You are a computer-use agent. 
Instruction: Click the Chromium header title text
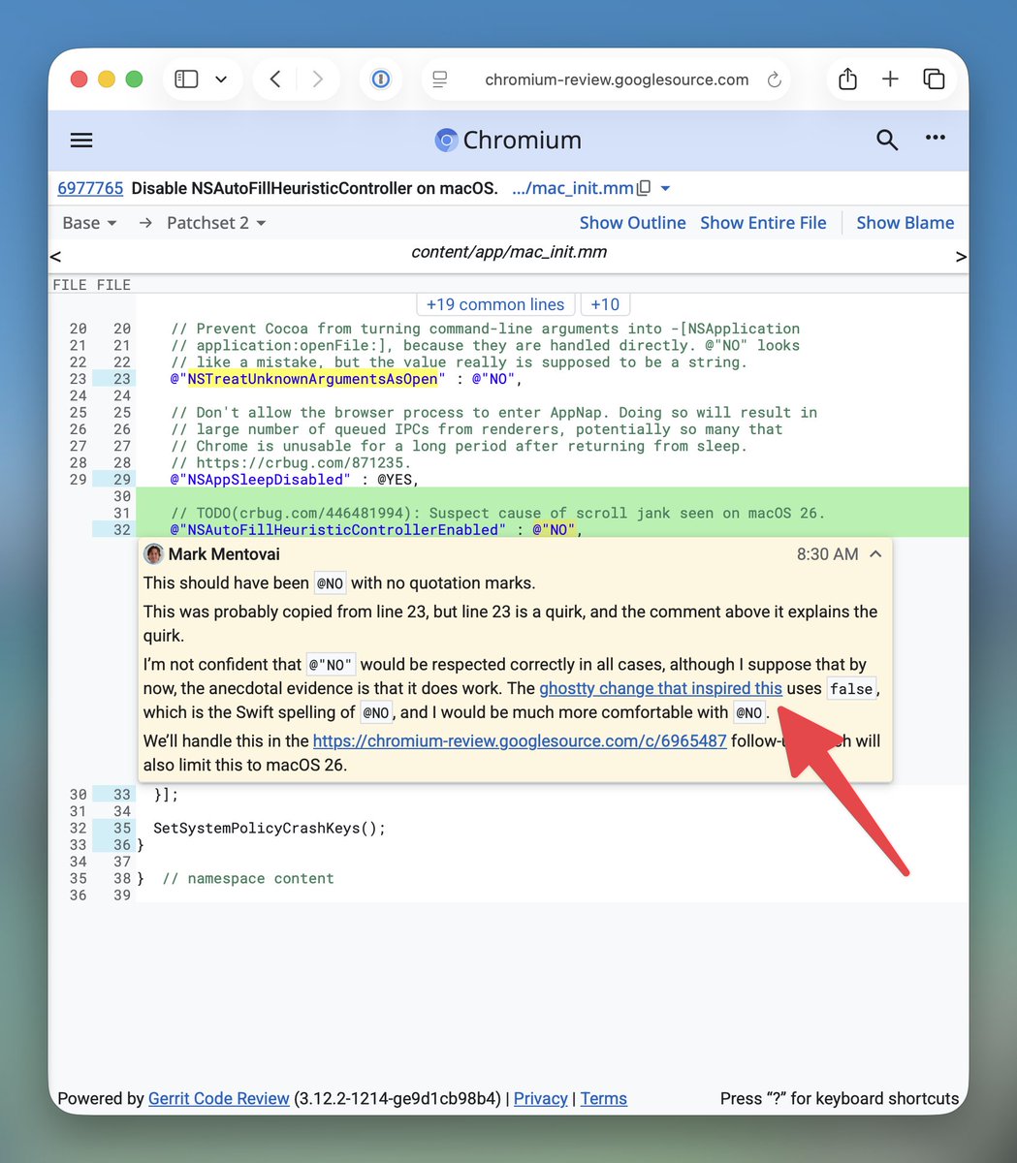point(523,141)
